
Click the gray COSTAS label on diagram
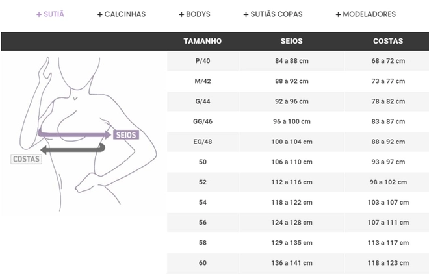tap(26, 159)
